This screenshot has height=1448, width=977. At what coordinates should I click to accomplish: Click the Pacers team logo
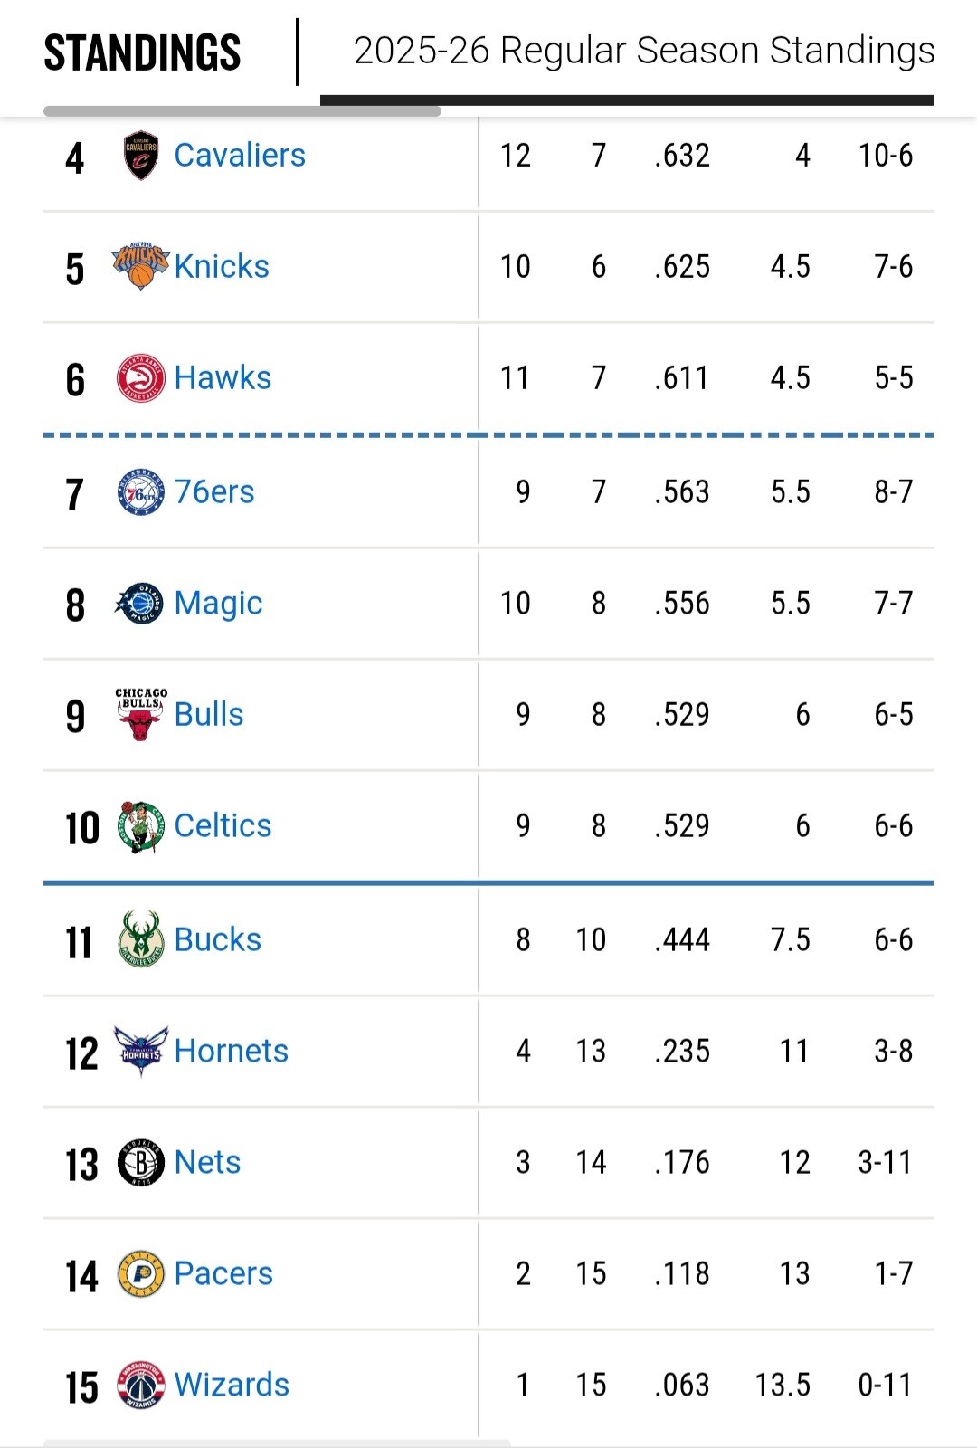tap(140, 1274)
